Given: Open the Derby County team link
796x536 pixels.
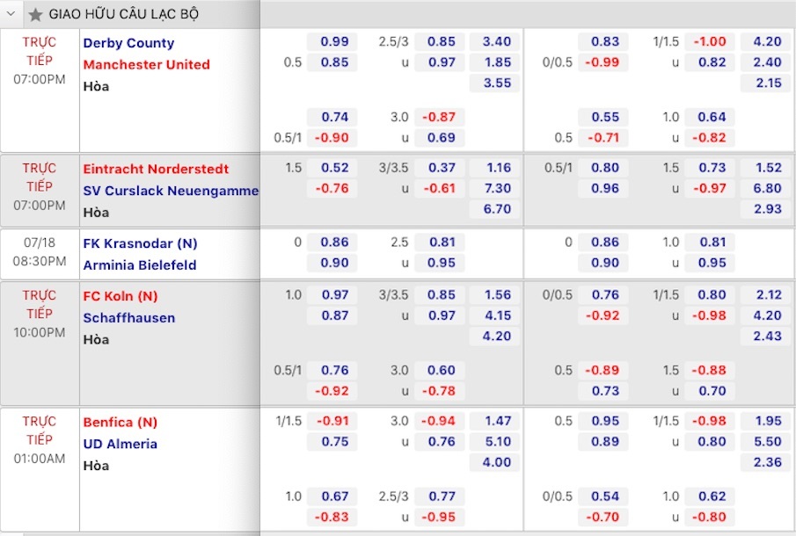Looking at the screenshot, I should [128, 43].
